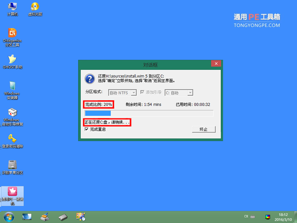This screenshot has width=297, height=223.
Task: Toggle the 完成重启 checkbox
Action: click(87, 129)
